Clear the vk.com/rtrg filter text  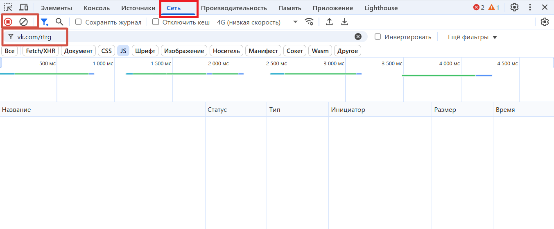[x=358, y=37]
